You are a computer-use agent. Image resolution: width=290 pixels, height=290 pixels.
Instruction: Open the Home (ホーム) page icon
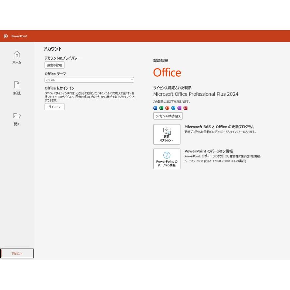tap(17, 54)
